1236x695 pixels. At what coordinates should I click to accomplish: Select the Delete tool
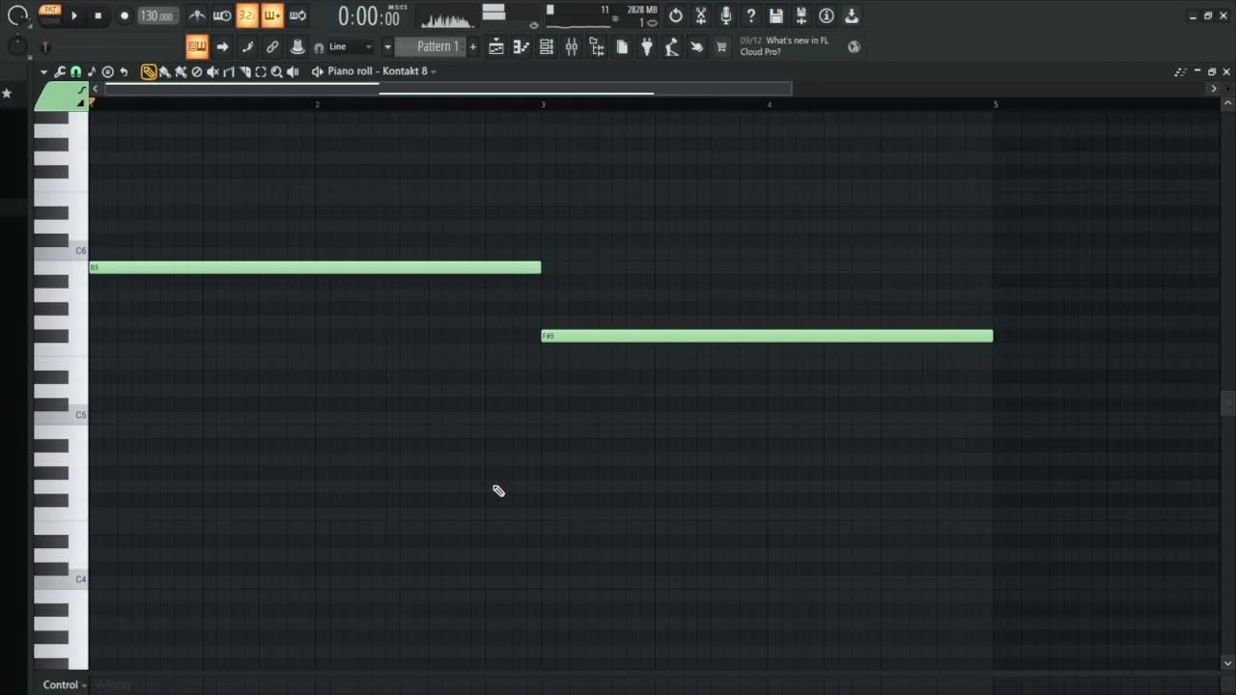click(197, 71)
